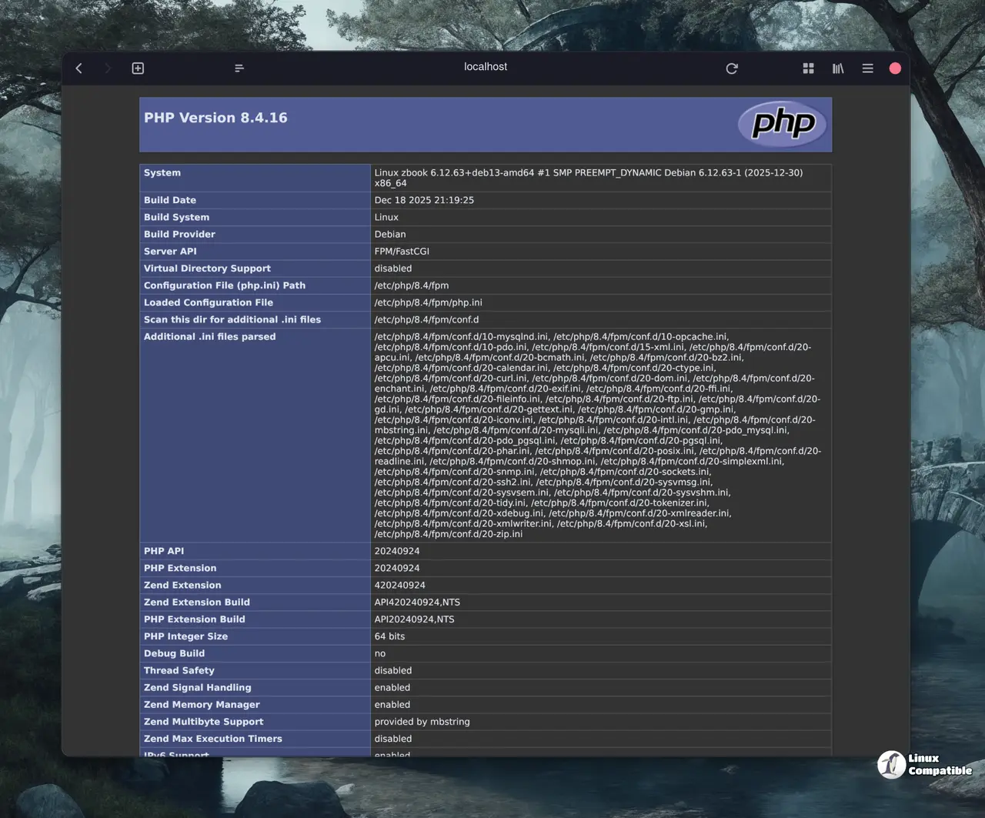The width and height of the screenshot is (985, 818).
Task: Close the window with red button
Action: point(895,68)
